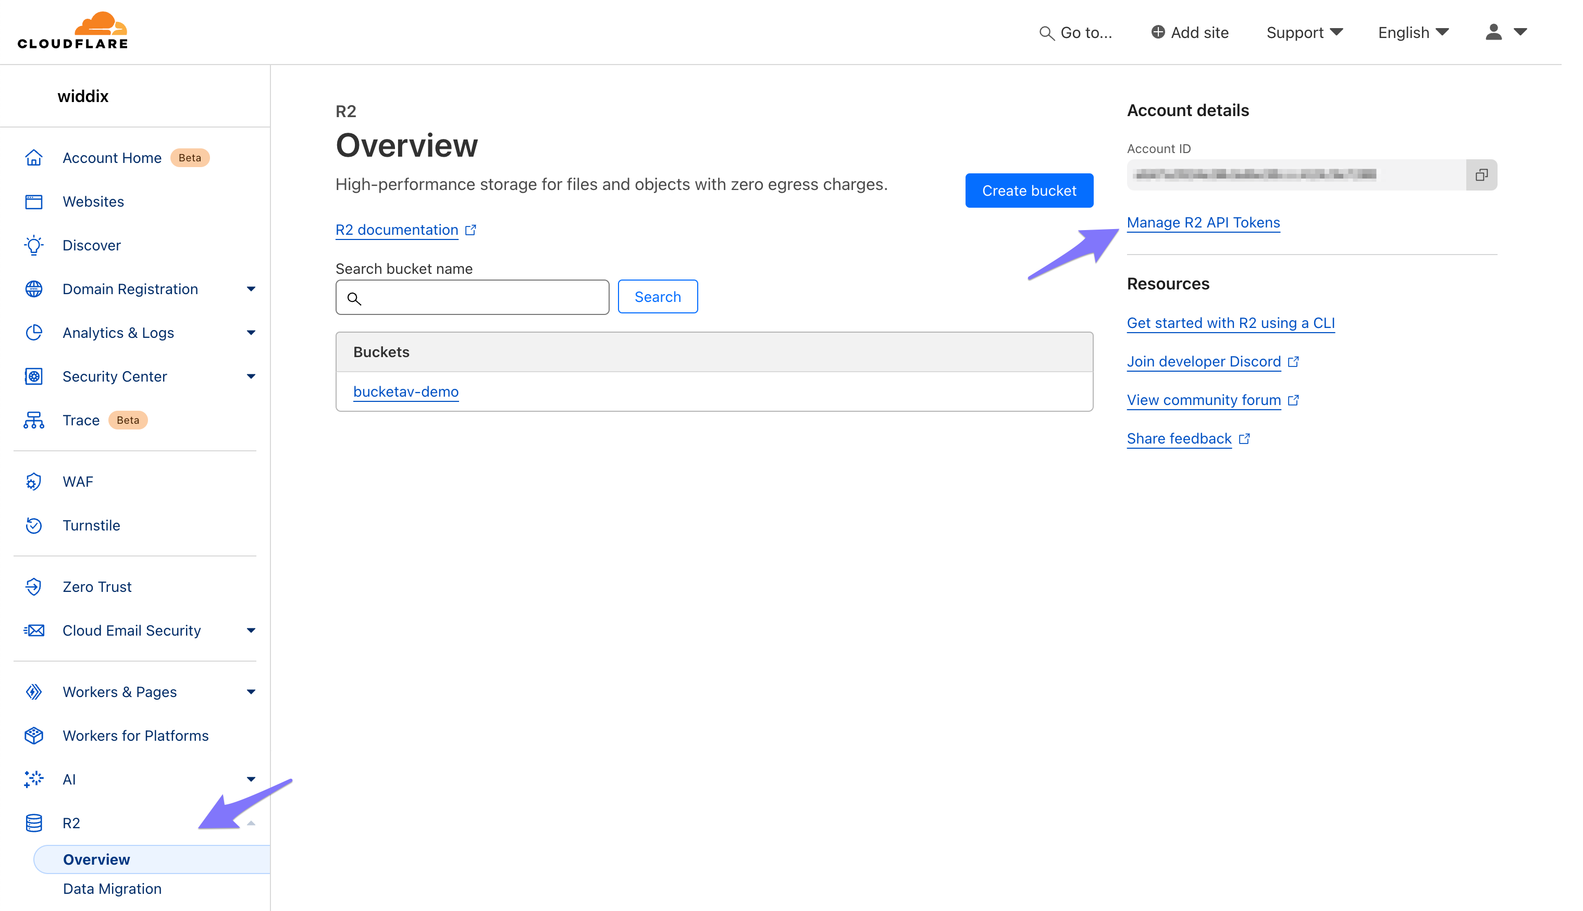
Task: Open Manage R2 API Tokens link
Action: point(1203,223)
